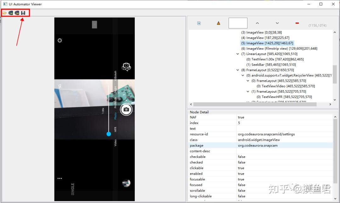
Task: Click the settings gear in phone screenshot
Action: [x=59, y=41]
